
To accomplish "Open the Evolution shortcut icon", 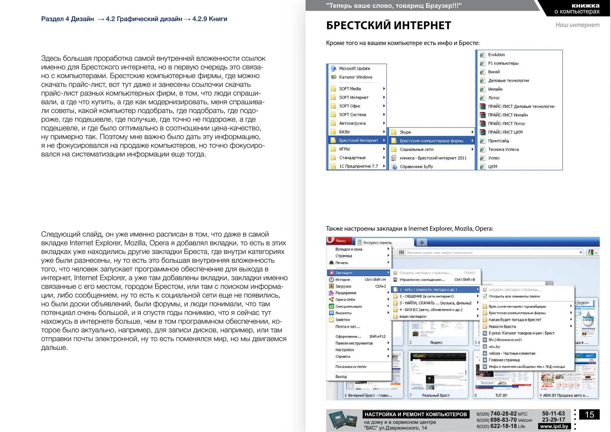I will pyautogui.click(x=482, y=55).
